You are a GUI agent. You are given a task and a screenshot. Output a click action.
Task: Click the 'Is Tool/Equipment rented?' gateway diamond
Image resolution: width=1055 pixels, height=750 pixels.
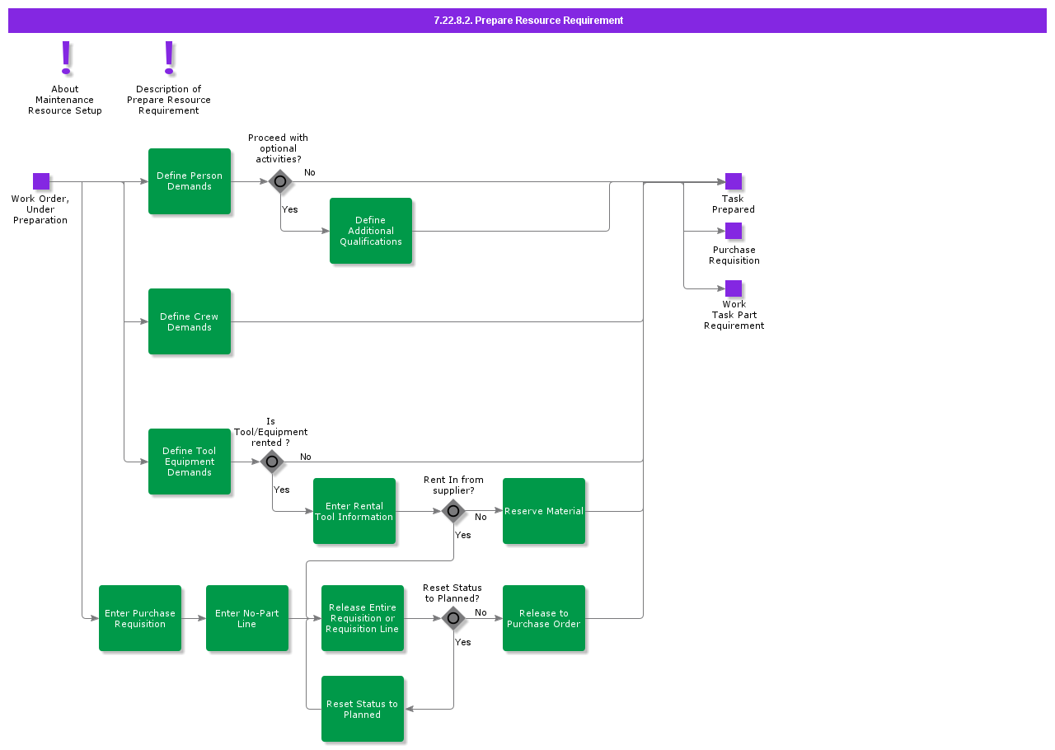(272, 462)
